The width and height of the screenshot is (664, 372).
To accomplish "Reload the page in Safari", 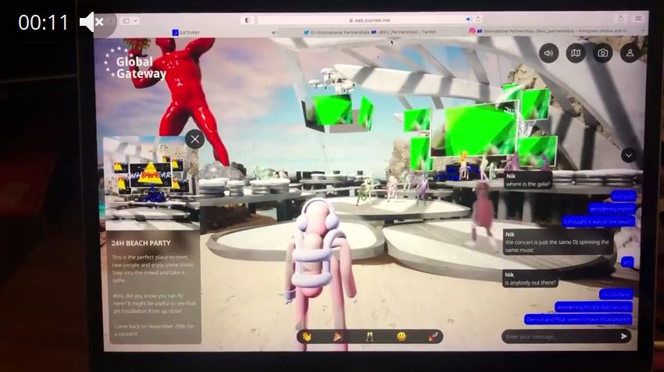I will 478,19.
